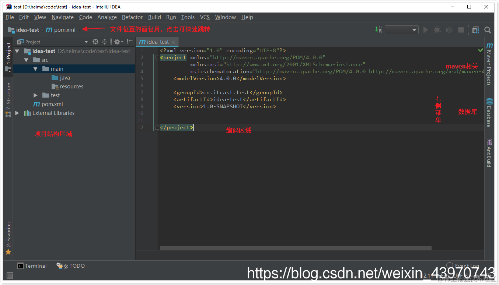
Task: Open the Ant Build side panel
Action: pyautogui.click(x=489, y=152)
